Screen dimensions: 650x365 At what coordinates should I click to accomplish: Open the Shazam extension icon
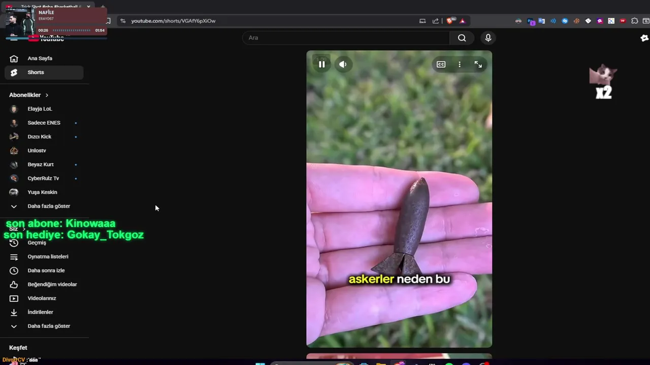point(565,21)
